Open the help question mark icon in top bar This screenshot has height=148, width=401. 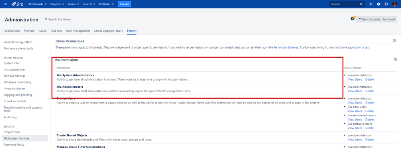pos(379,4)
